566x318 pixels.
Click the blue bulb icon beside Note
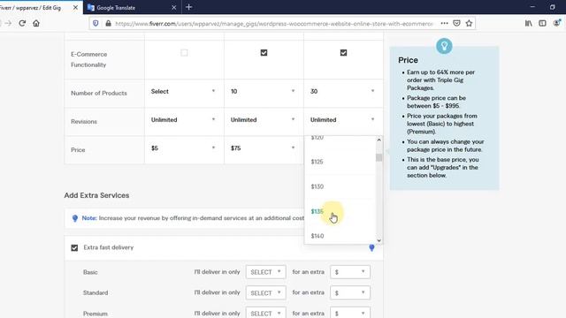(x=74, y=218)
